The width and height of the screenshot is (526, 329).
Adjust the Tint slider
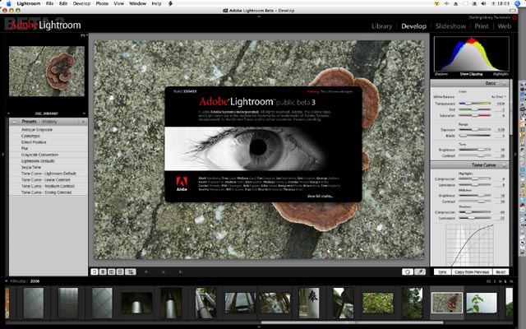click(475, 109)
